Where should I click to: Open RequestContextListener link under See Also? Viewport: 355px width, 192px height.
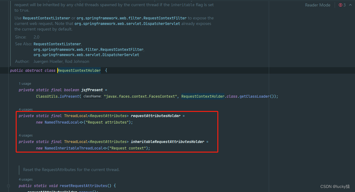pyautogui.click(x=57, y=44)
